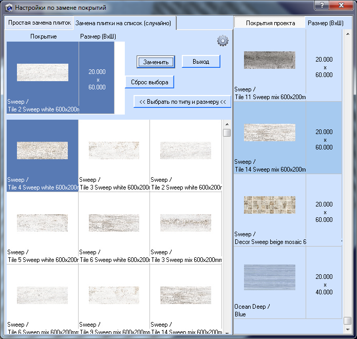Open settings with the gear icon
Image resolution: width=357 pixels, height=339 pixels.
tap(222, 41)
